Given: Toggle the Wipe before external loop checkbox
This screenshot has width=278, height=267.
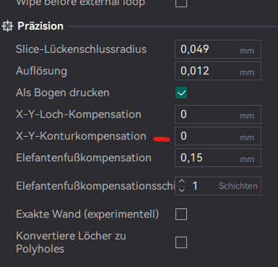Looking at the screenshot, I should point(181,3).
